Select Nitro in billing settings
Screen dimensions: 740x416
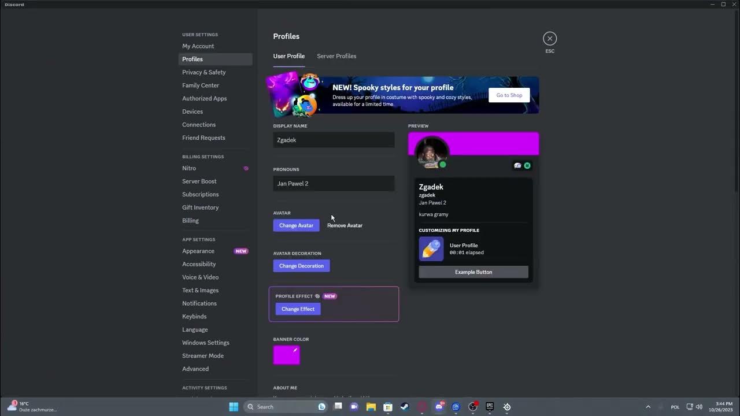189,168
